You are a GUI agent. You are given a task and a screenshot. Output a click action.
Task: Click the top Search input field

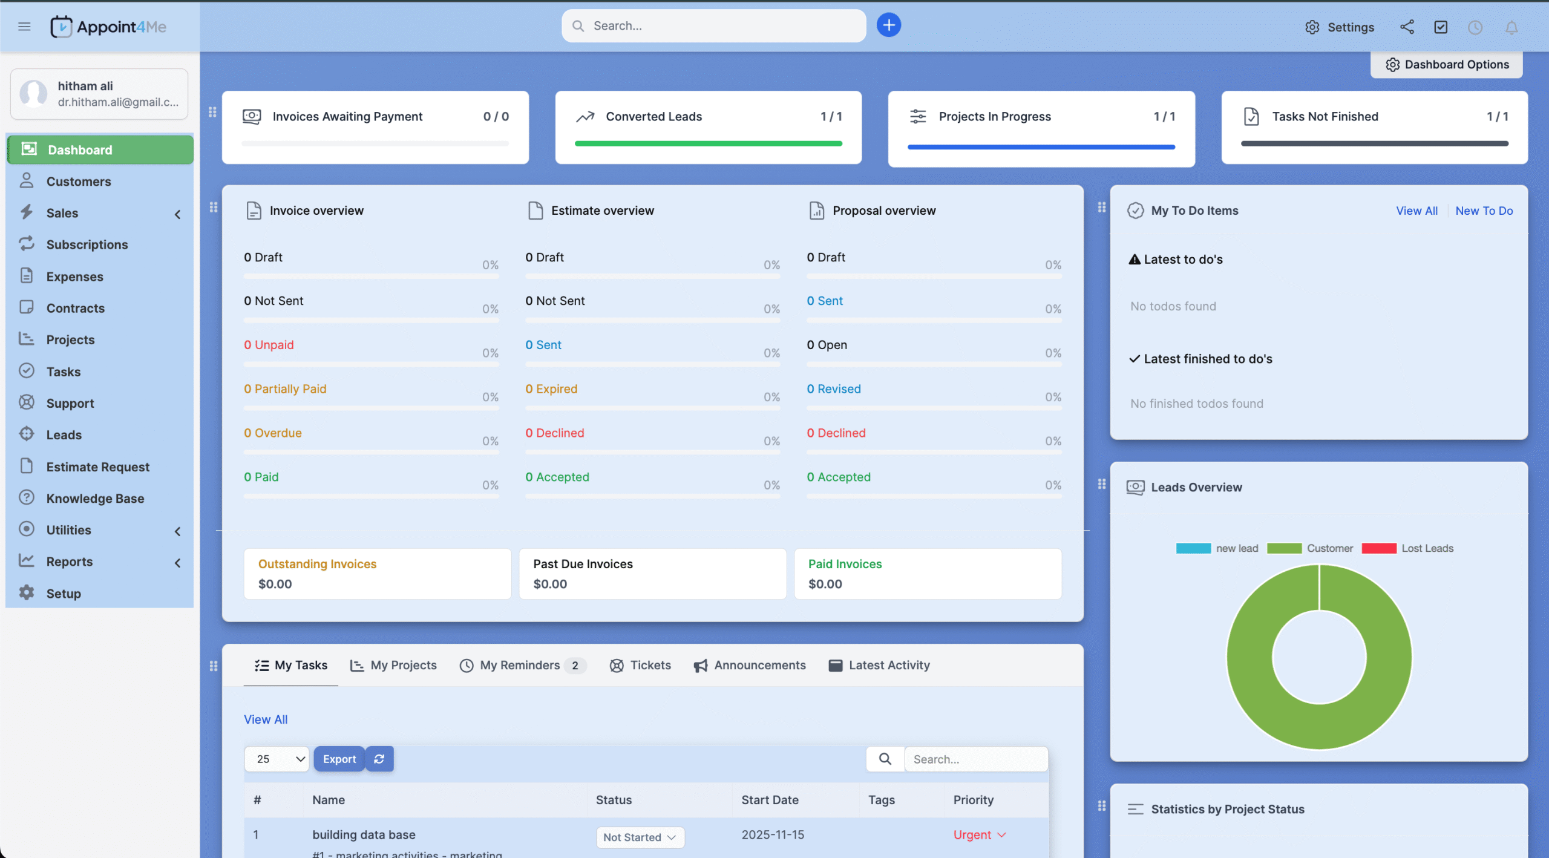714,26
